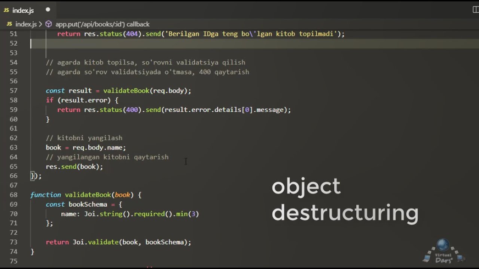Click 'validateBook' call on line 57
Image resolution: width=479 pixels, height=269 pixels.
pos(126,91)
